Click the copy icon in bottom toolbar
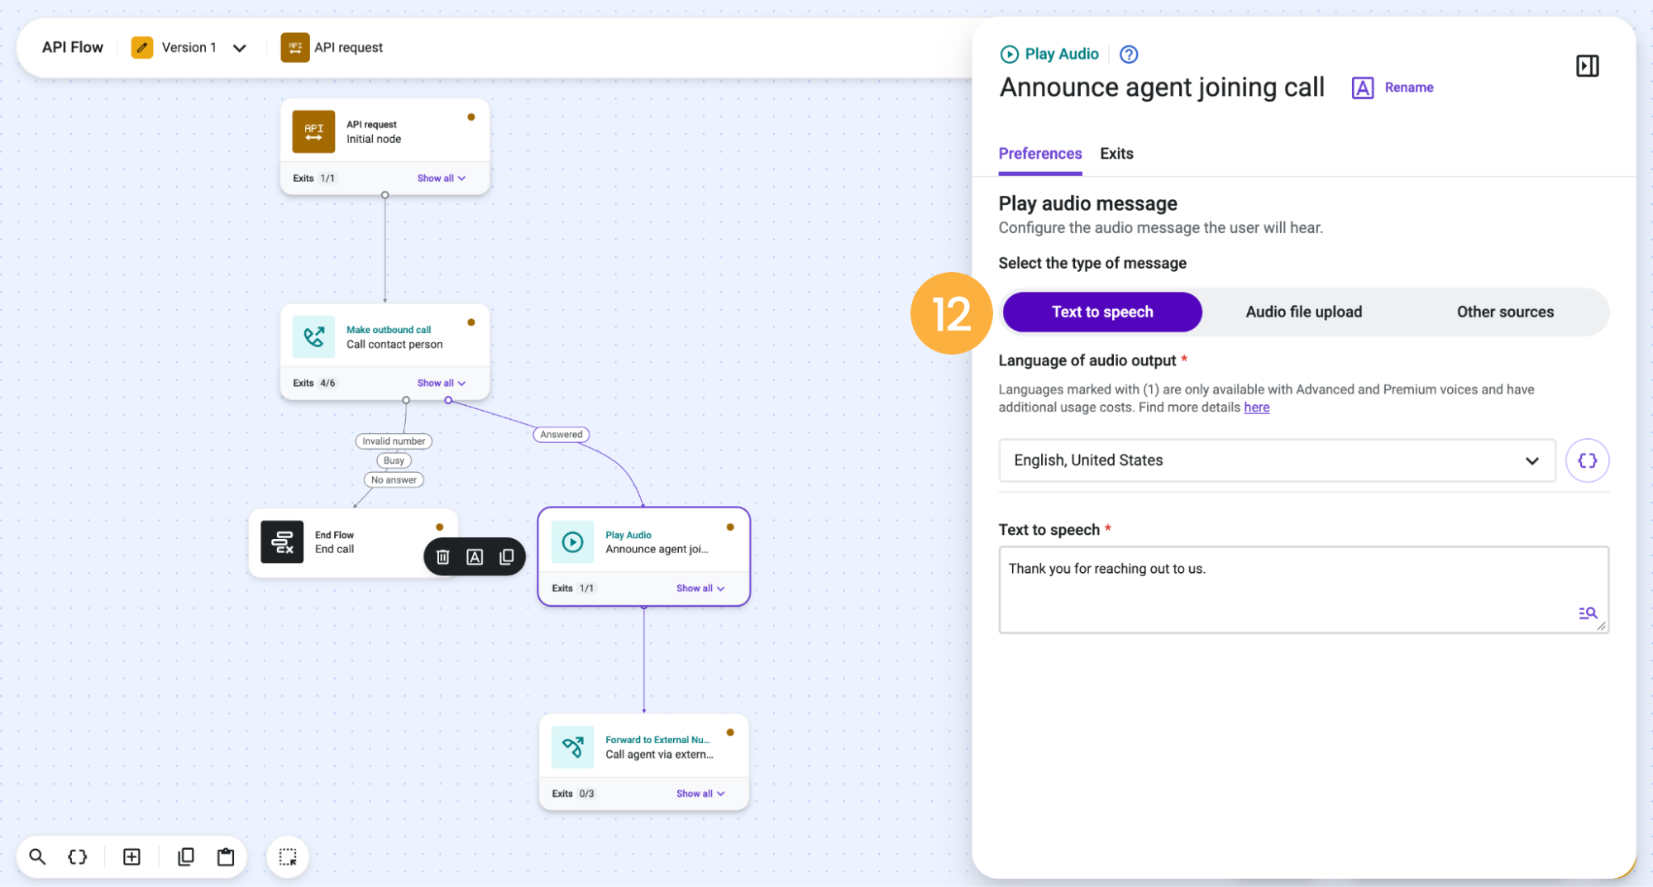The image size is (1653, 887). click(186, 856)
